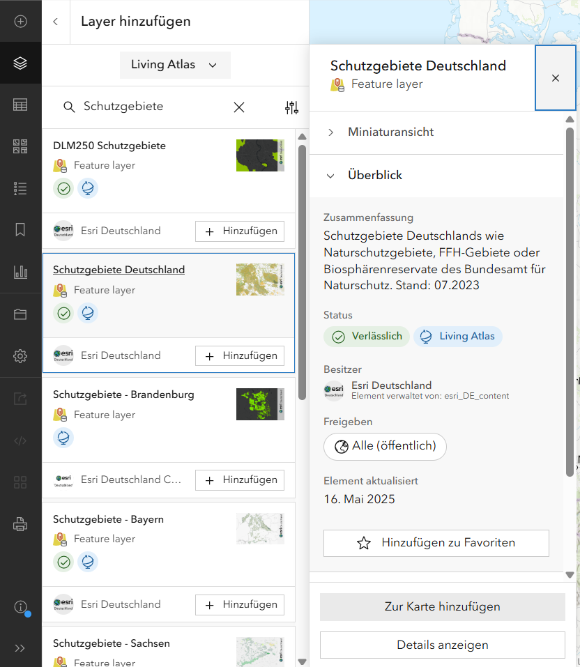Click the '16. Mai 2025' update date
Image resolution: width=580 pixels, height=667 pixels.
click(x=359, y=499)
